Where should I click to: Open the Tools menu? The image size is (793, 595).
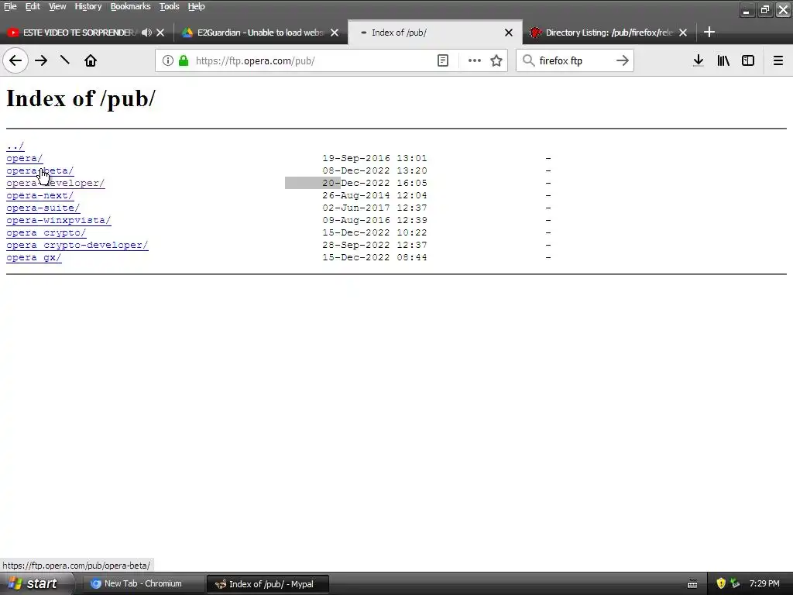click(x=170, y=6)
